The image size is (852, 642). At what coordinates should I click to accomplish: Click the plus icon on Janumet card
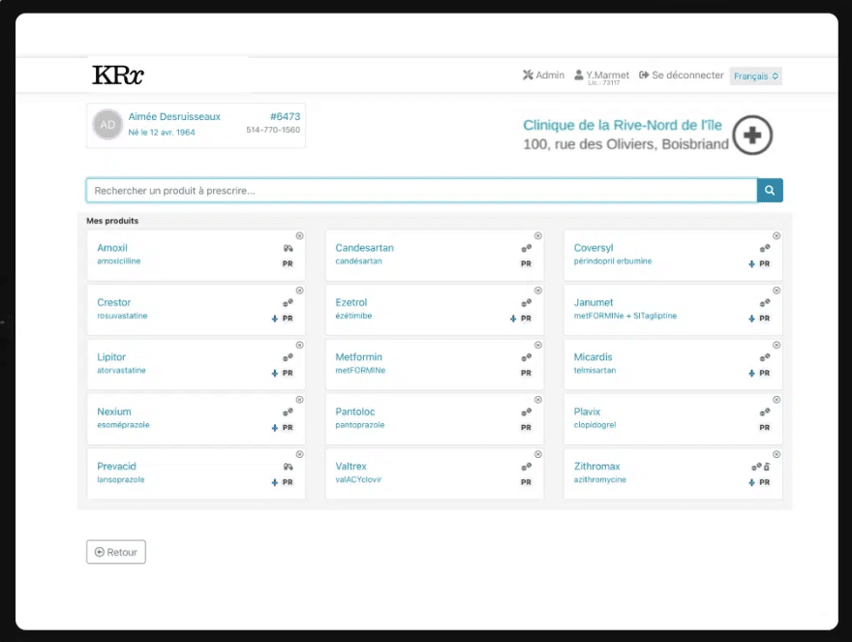coord(751,319)
